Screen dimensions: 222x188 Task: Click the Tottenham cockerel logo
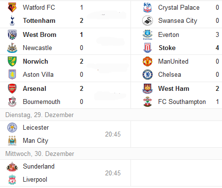[x=12, y=20]
